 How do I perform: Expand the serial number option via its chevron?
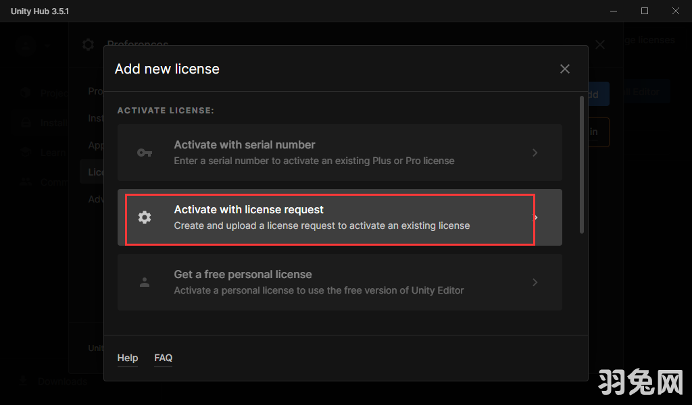point(535,153)
